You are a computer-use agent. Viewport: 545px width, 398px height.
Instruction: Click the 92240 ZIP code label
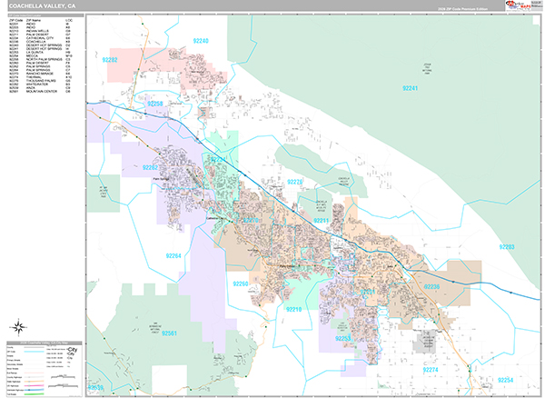pos(200,42)
